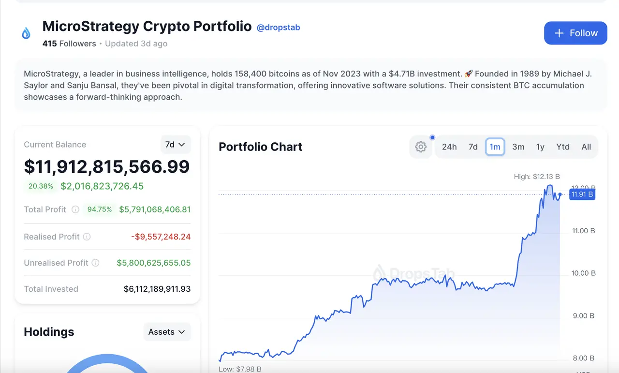The image size is (619, 373).
Task: Follow the MicroStrategy portfolio
Action: tap(575, 33)
